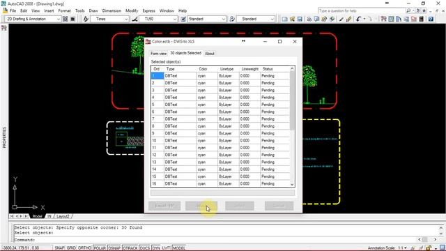Click the Plot printer icon
Screen dimensions: 446x251
309,19
